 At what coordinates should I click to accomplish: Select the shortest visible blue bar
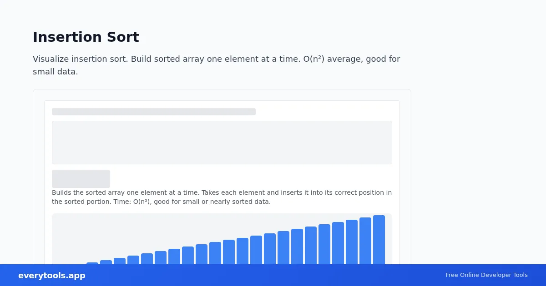point(92,263)
